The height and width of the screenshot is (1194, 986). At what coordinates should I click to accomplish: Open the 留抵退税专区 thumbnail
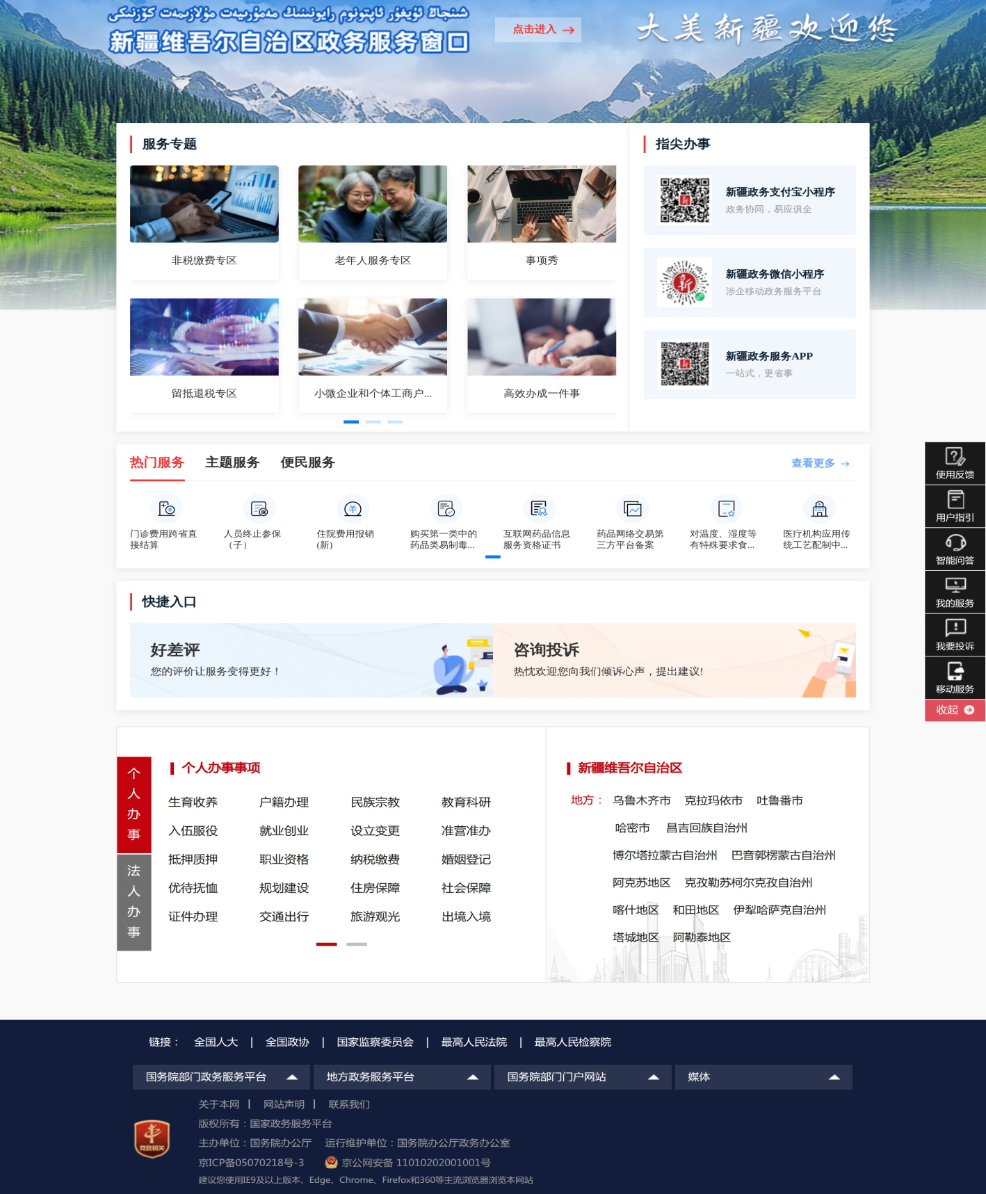[204, 337]
